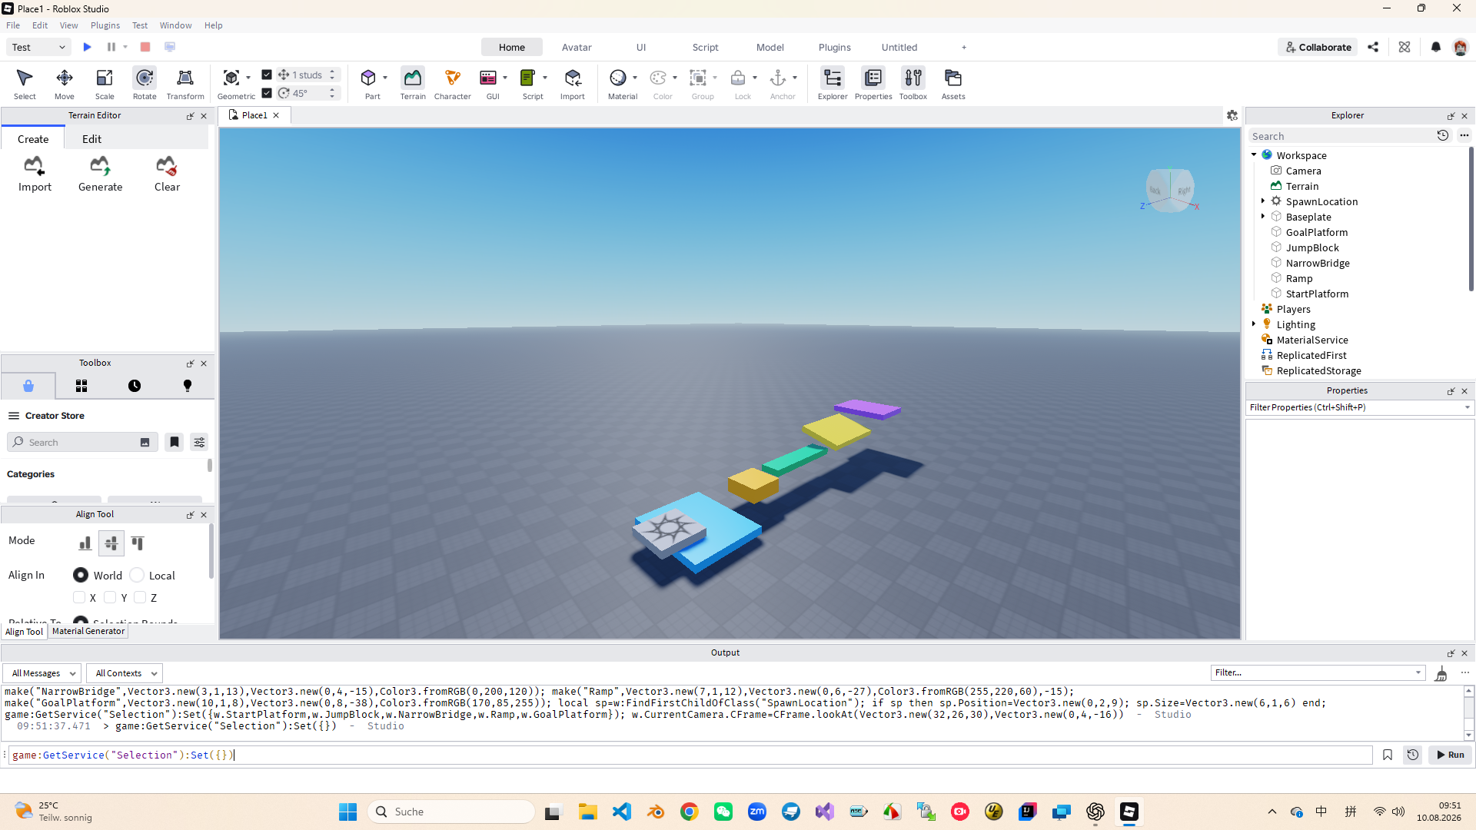Click the Scale tool icon

(x=105, y=78)
